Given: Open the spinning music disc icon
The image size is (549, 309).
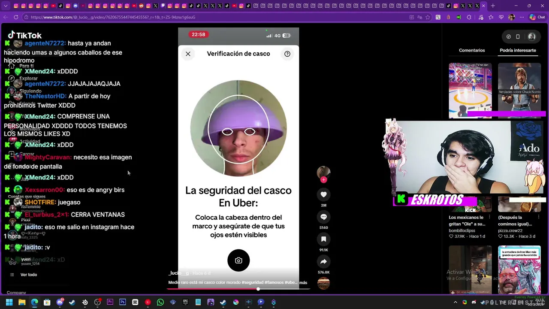Looking at the screenshot, I should point(323,283).
